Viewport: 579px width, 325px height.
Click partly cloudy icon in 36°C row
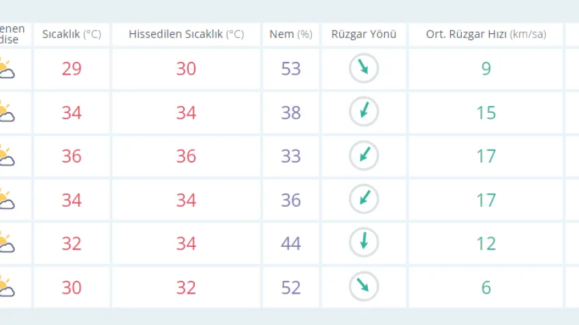(7, 156)
